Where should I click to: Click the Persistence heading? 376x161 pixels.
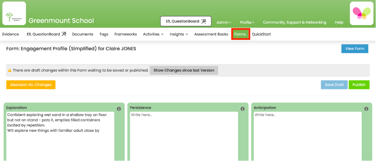(x=141, y=108)
